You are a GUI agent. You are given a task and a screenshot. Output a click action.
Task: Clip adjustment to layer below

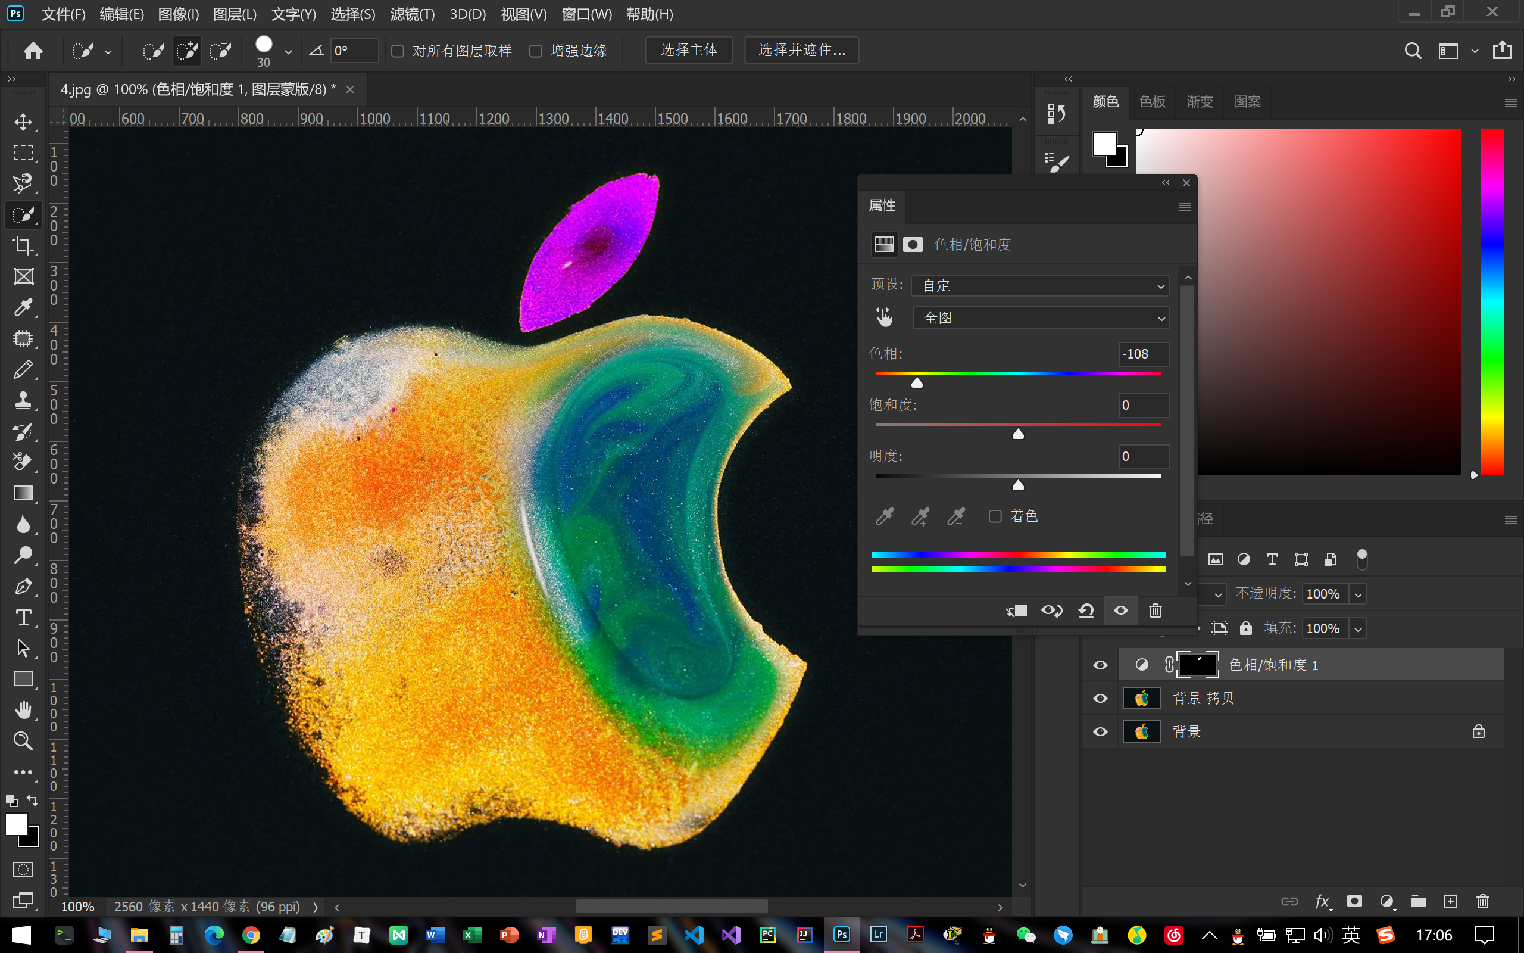pos(1016,610)
